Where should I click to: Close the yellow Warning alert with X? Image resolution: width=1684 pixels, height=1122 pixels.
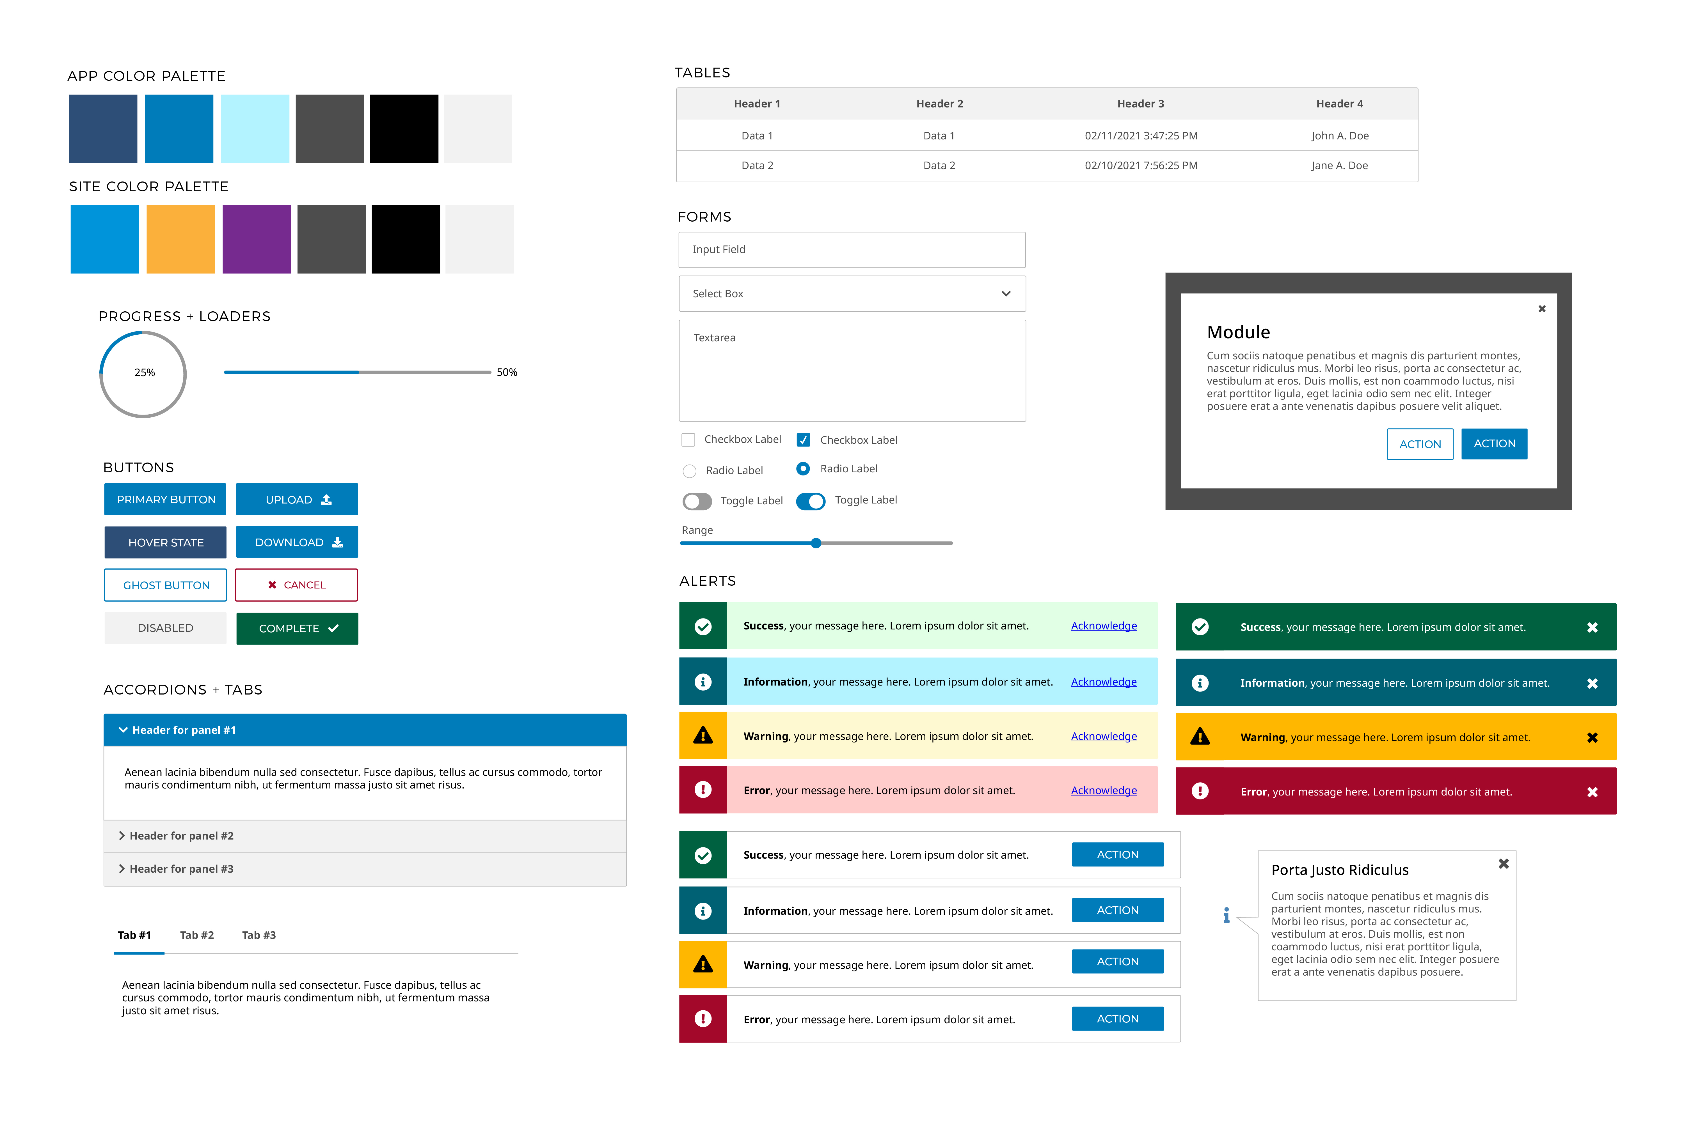tap(1592, 738)
